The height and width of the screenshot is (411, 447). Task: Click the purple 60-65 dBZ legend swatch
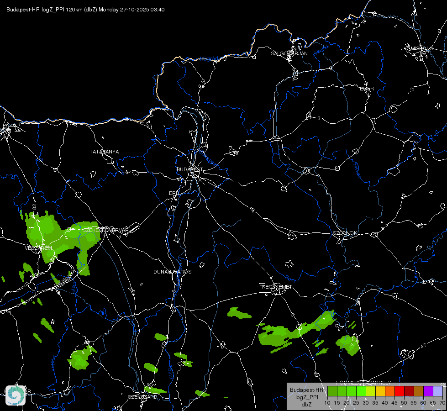428,391
